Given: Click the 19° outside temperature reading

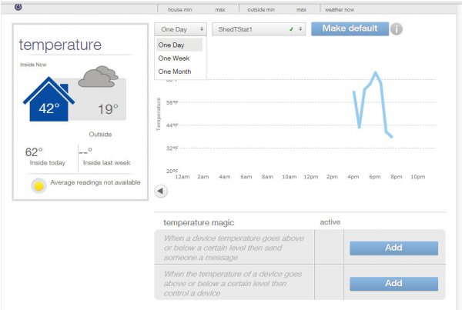Looking at the screenshot, I should tap(108, 109).
